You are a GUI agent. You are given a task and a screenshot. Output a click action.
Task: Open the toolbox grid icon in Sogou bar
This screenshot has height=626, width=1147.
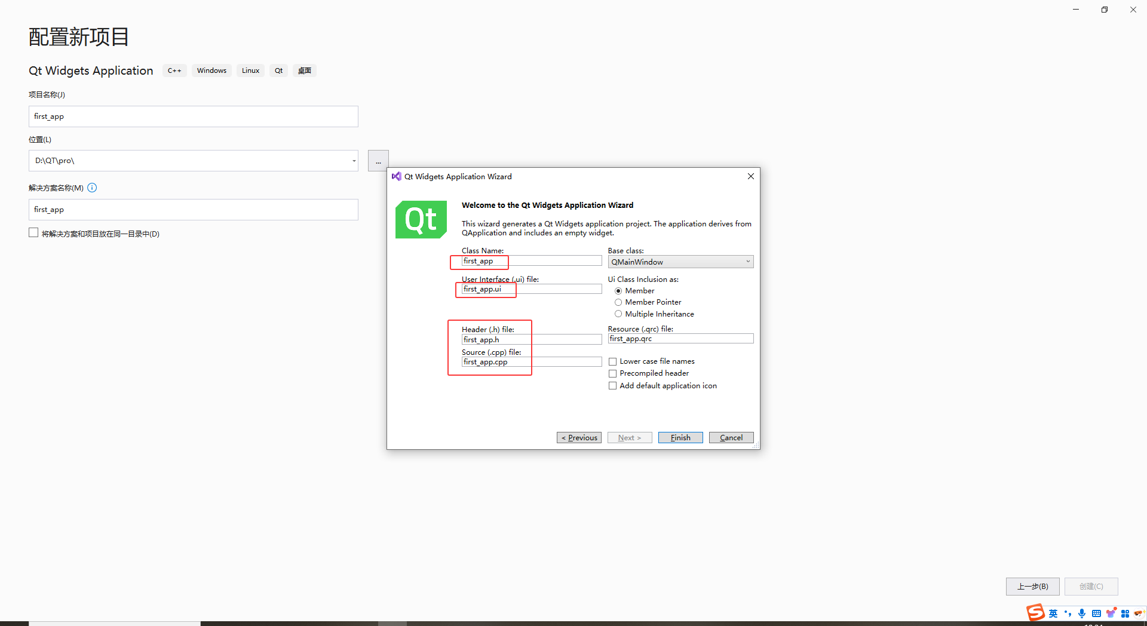pyautogui.click(x=1125, y=613)
